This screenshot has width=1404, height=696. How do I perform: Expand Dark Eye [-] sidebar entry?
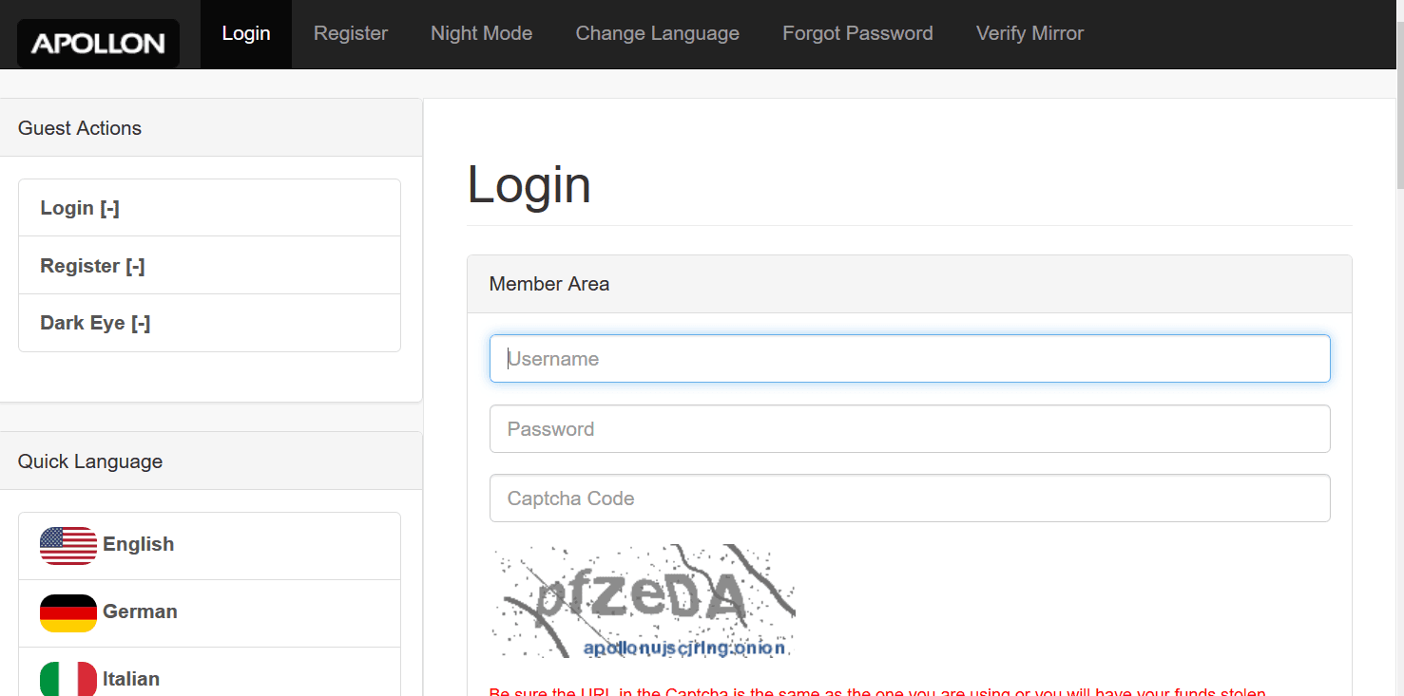[x=209, y=323]
